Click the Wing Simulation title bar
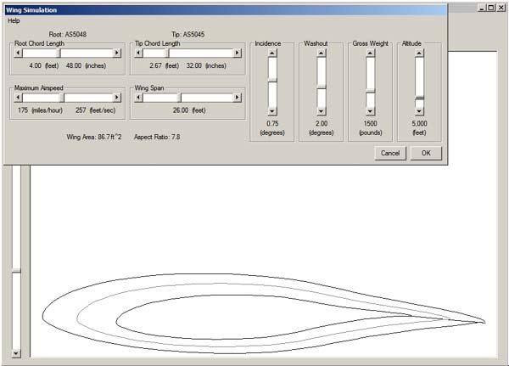The image size is (509, 366). [226, 10]
